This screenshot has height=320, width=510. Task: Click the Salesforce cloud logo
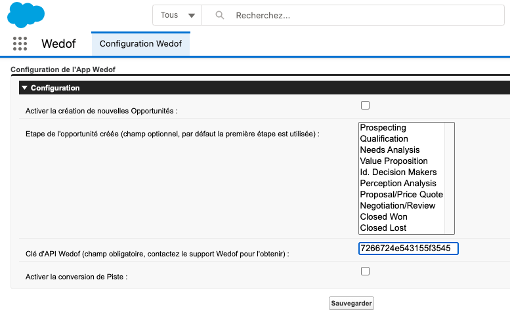(26, 14)
